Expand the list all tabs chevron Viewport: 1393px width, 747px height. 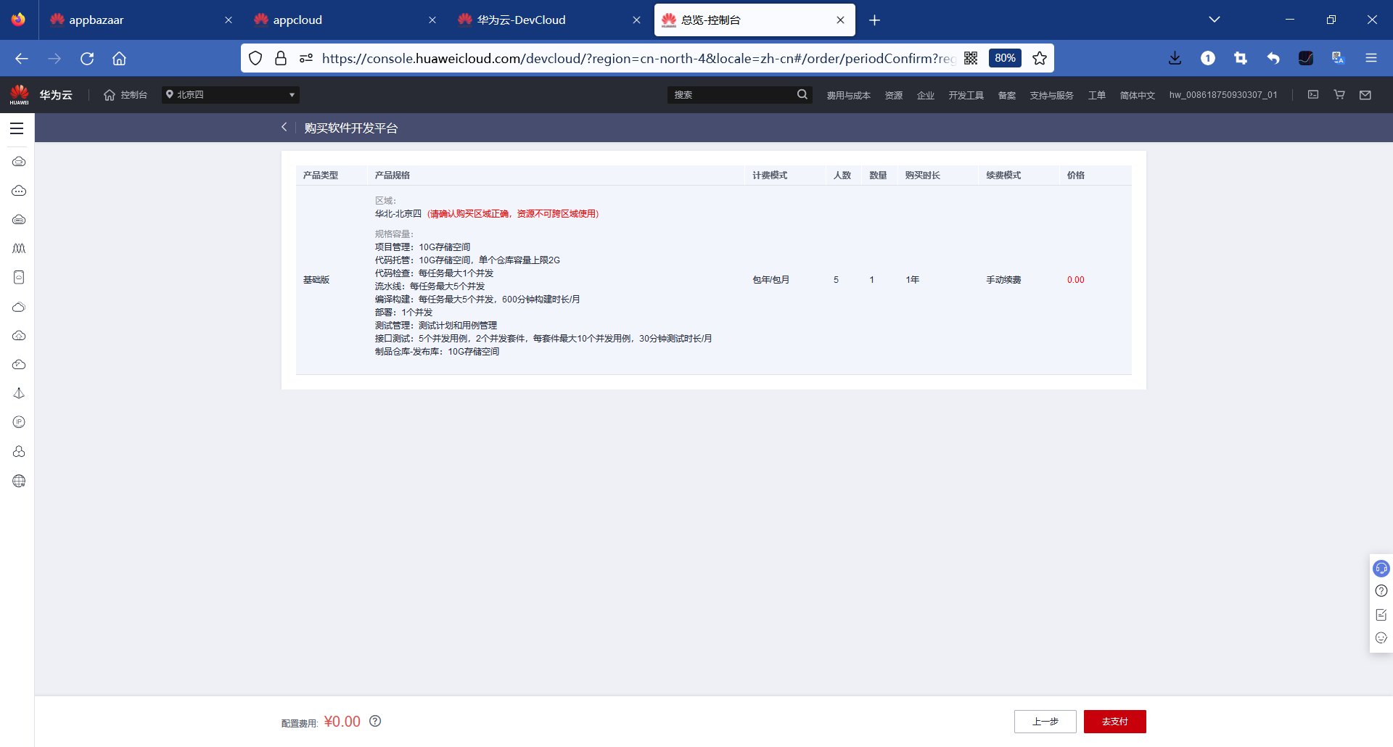pos(1215,20)
